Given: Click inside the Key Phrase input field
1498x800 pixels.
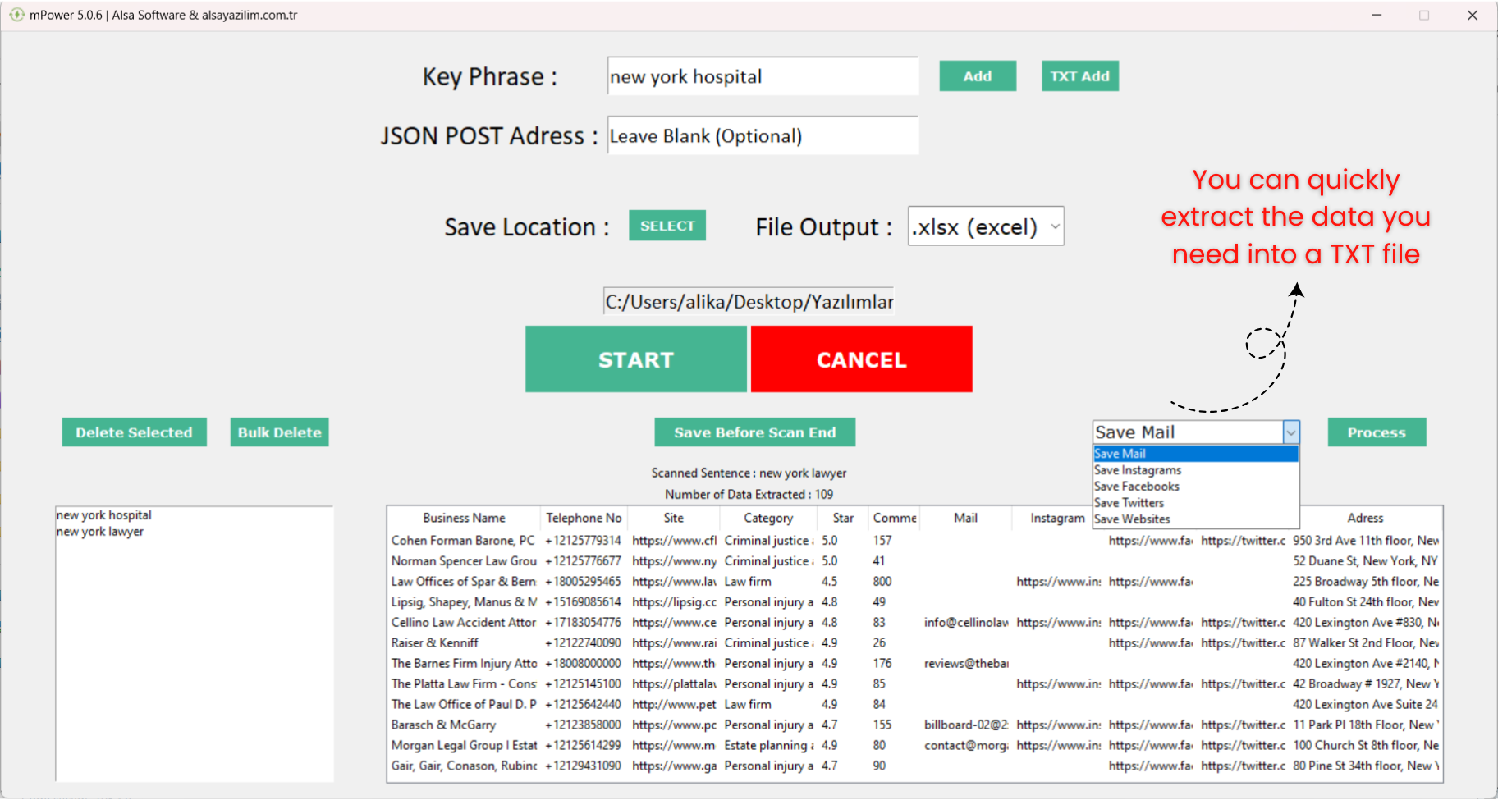Looking at the screenshot, I should click(x=762, y=75).
